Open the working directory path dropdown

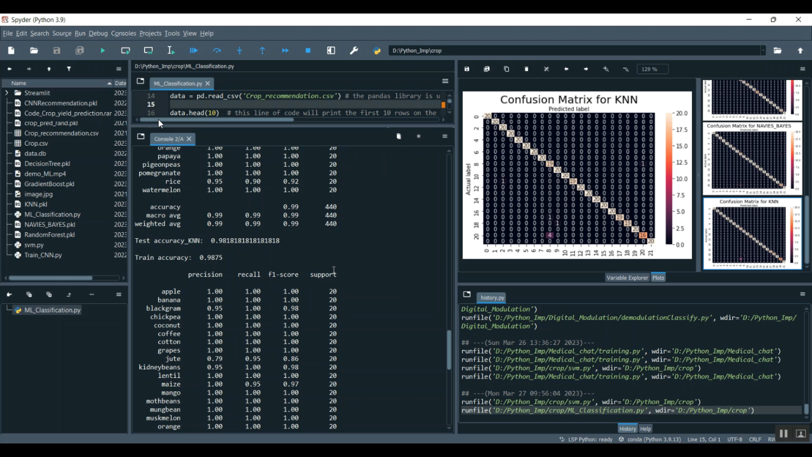[763, 50]
